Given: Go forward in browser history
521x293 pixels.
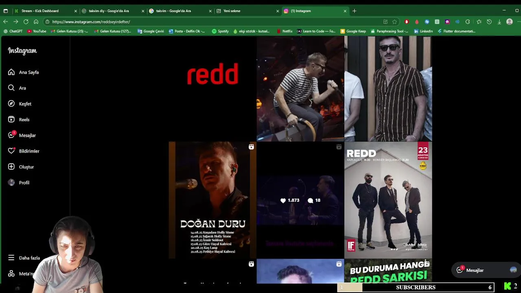Looking at the screenshot, I should point(15,22).
